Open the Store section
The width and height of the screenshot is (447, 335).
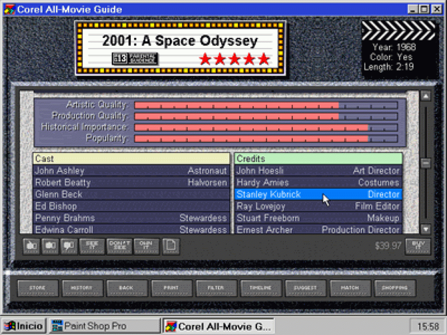click(x=38, y=288)
